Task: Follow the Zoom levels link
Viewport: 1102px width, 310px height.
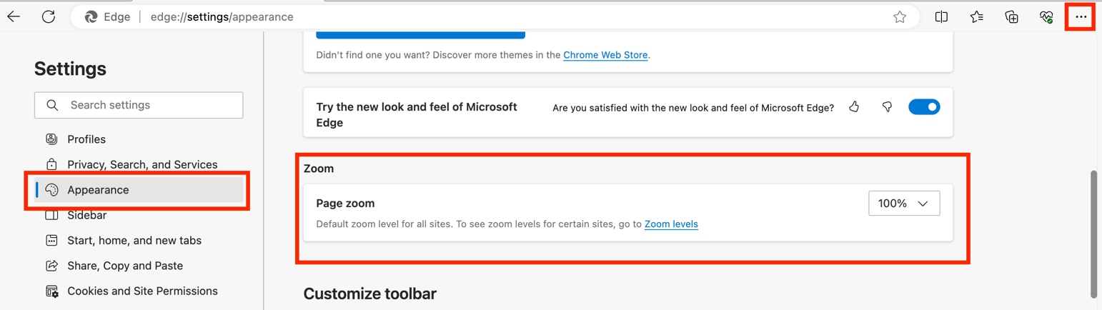Action: 671,224
